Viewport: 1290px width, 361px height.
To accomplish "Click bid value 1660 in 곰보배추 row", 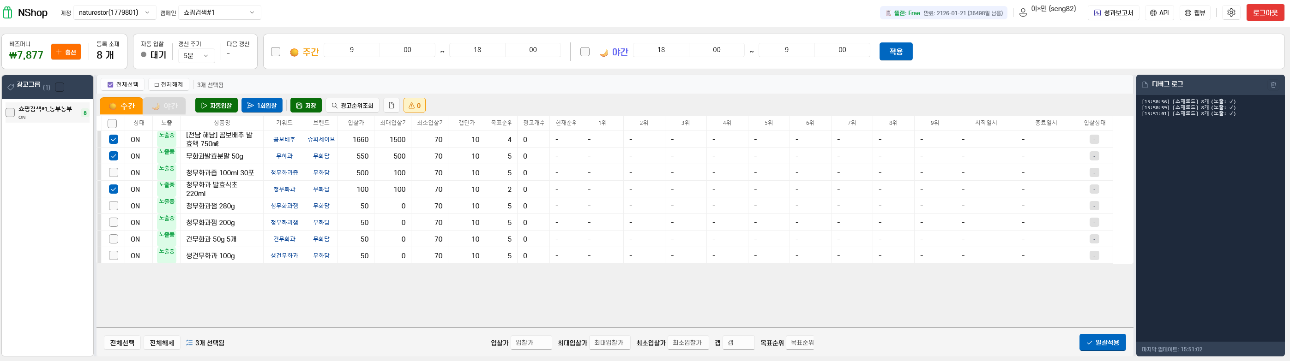I will 361,140.
